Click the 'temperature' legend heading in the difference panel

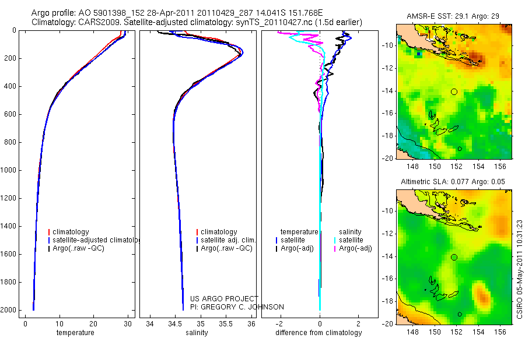tap(299, 232)
